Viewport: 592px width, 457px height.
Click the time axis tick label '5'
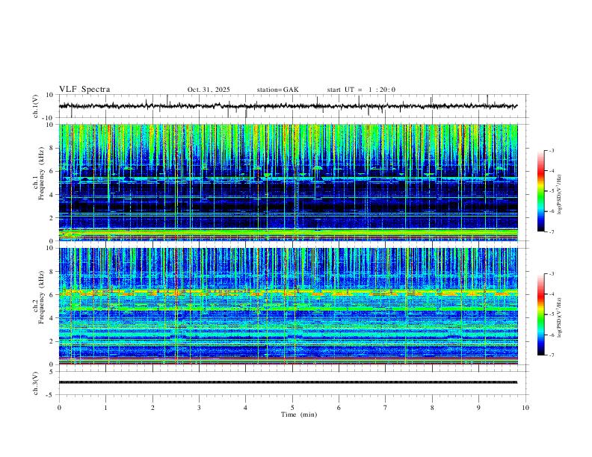pos(292,408)
